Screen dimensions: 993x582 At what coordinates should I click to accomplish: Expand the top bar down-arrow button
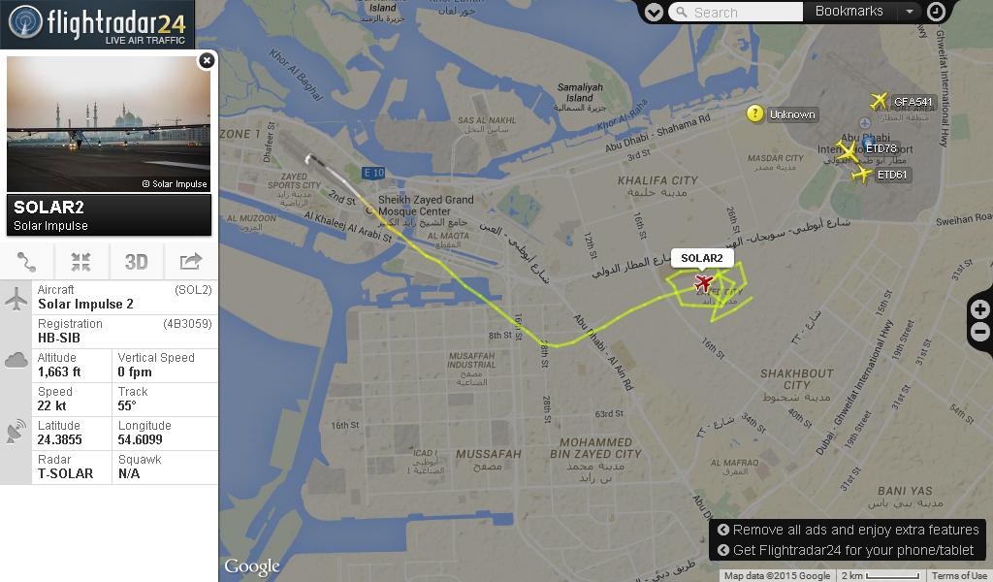coord(654,12)
